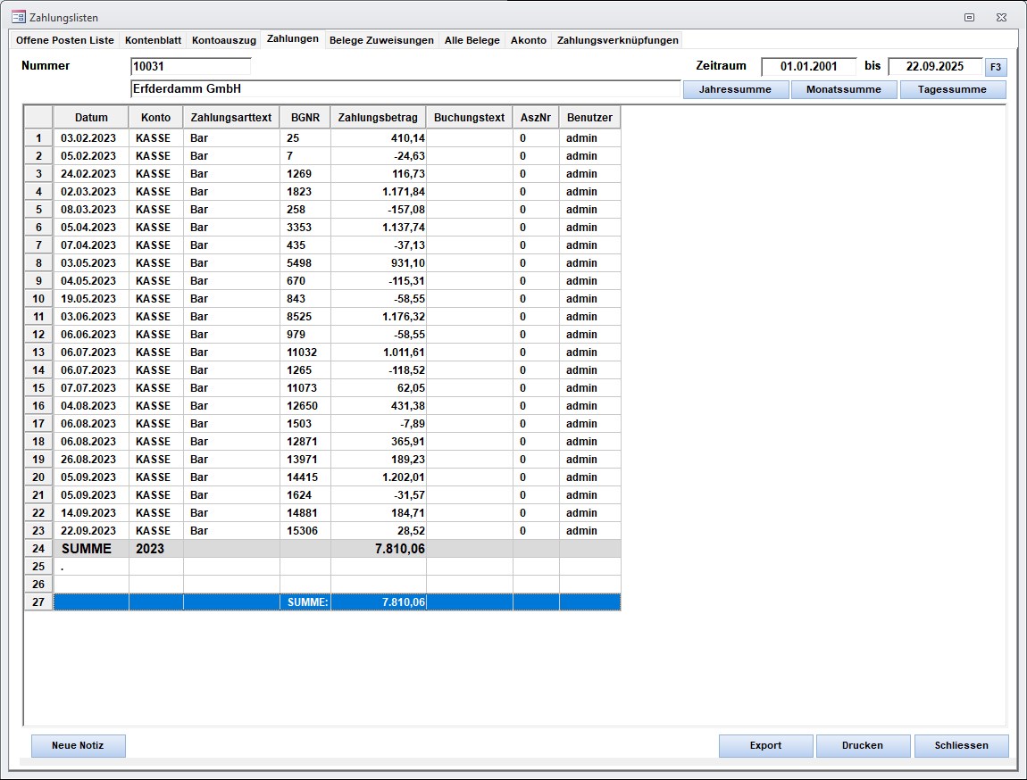The image size is (1027, 780).
Task: Click the Zeitraum start date field
Action: [808, 66]
